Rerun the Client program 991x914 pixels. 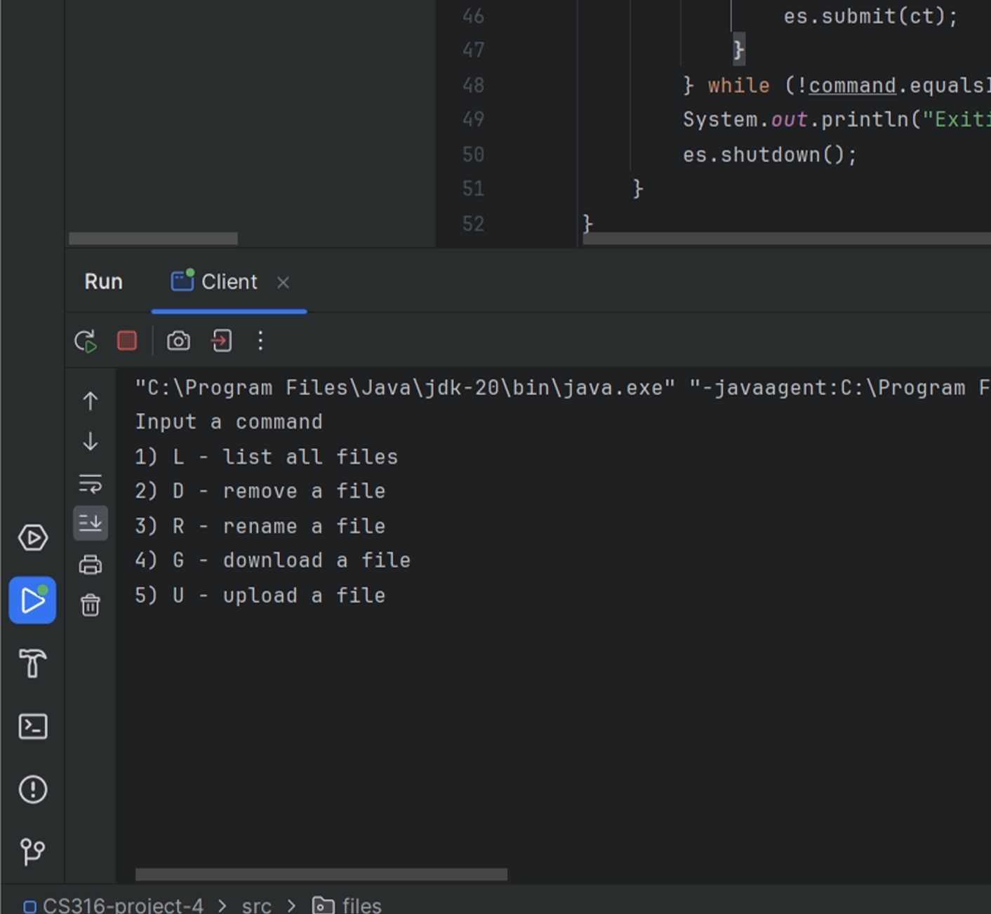(x=86, y=342)
